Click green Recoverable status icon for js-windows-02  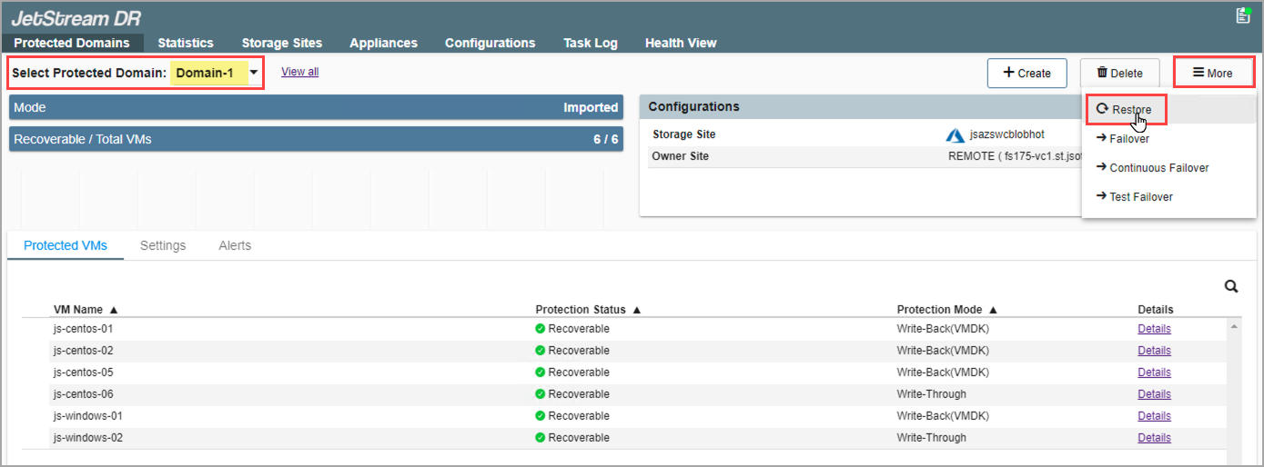pyautogui.click(x=541, y=438)
